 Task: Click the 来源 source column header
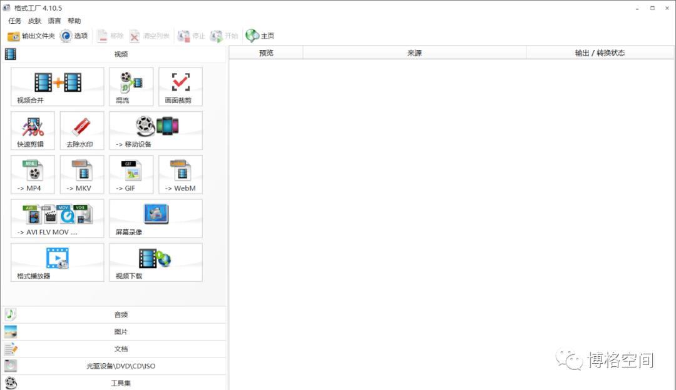pos(414,53)
